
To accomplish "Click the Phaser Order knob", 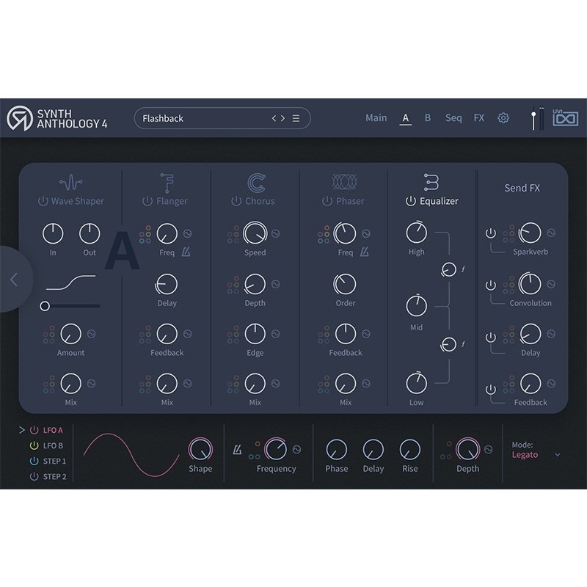I will (x=345, y=284).
